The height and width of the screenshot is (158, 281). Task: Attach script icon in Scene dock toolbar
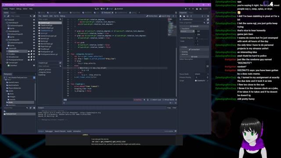(x=34, y=16)
